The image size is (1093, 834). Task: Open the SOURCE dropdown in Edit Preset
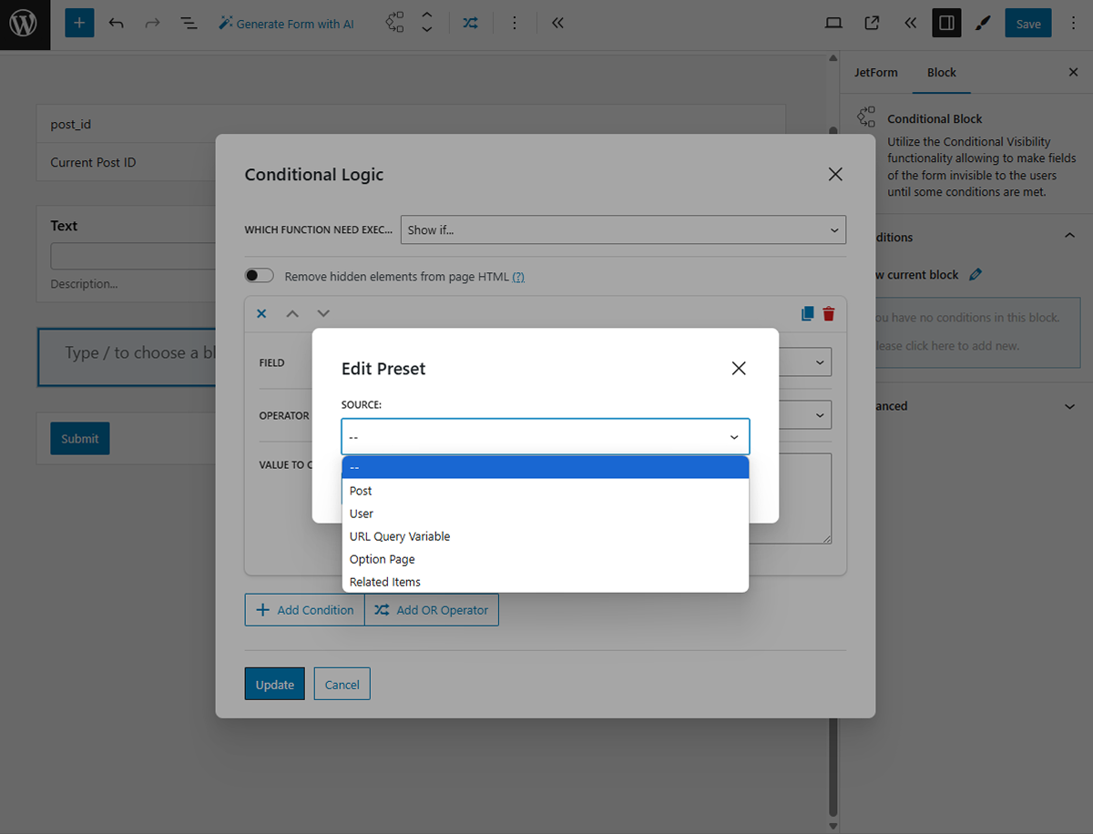point(545,436)
